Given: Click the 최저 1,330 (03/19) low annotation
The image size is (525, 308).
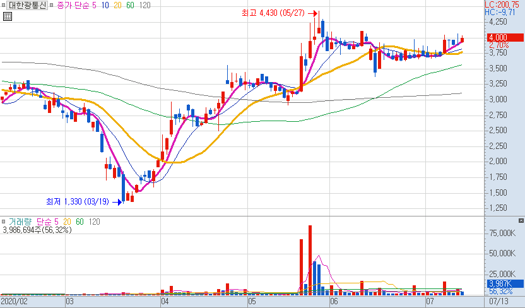Looking at the screenshot, I should coord(78,201).
